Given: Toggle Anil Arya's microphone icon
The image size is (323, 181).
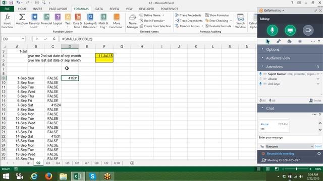Looking at the screenshot, I should click(260, 84).
